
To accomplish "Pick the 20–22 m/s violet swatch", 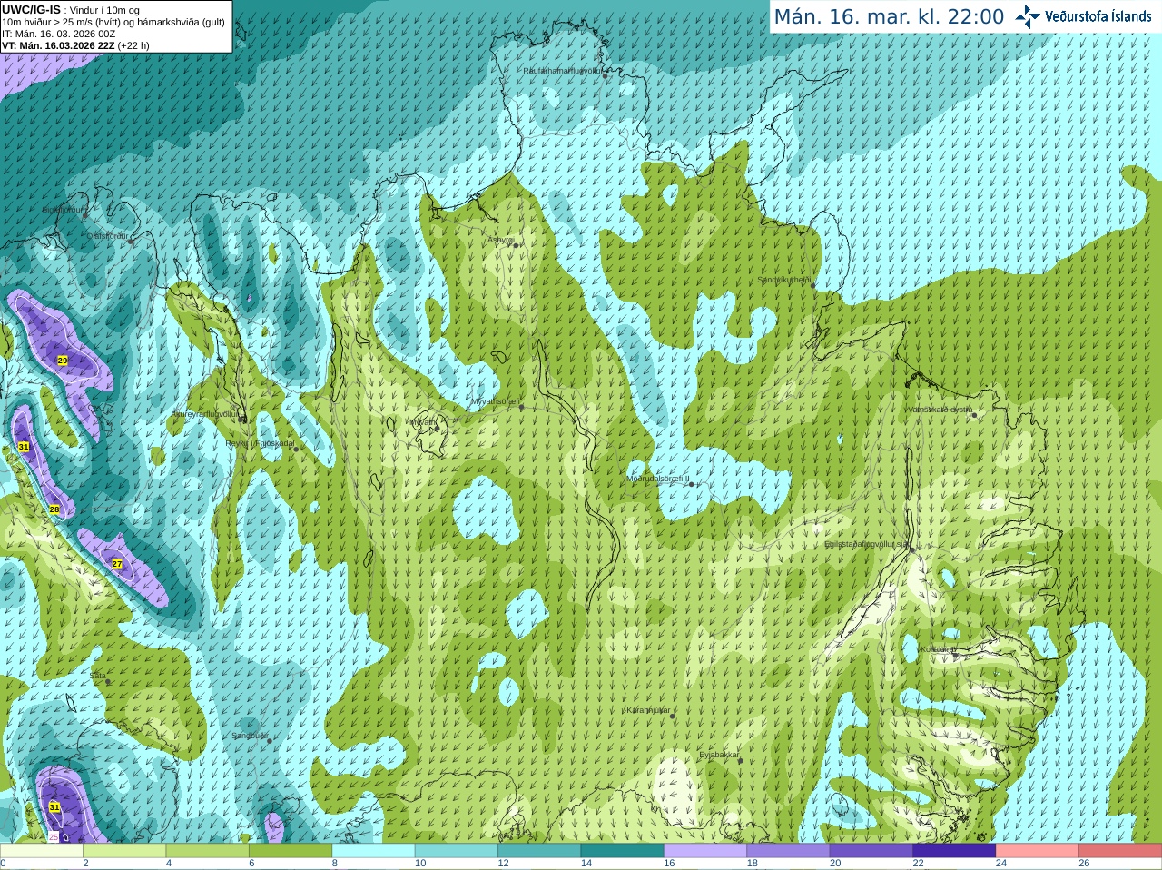I will pos(871,850).
